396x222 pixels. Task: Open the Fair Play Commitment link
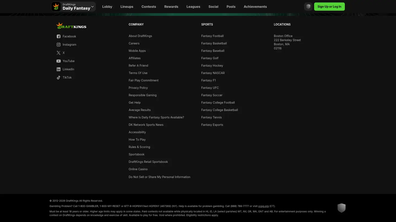144,80
